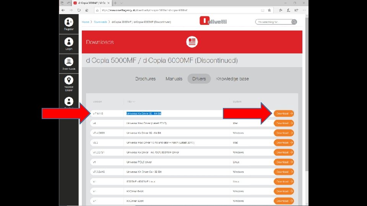Go to the browser Home icon
The image size is (367, 206).
coord(87,10)
